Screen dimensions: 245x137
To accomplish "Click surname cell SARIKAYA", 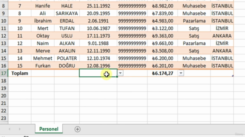I will pos(67,13).
